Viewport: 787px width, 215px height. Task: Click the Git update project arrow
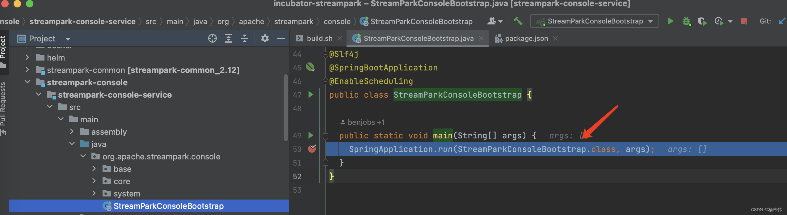(x=782, y=21)
